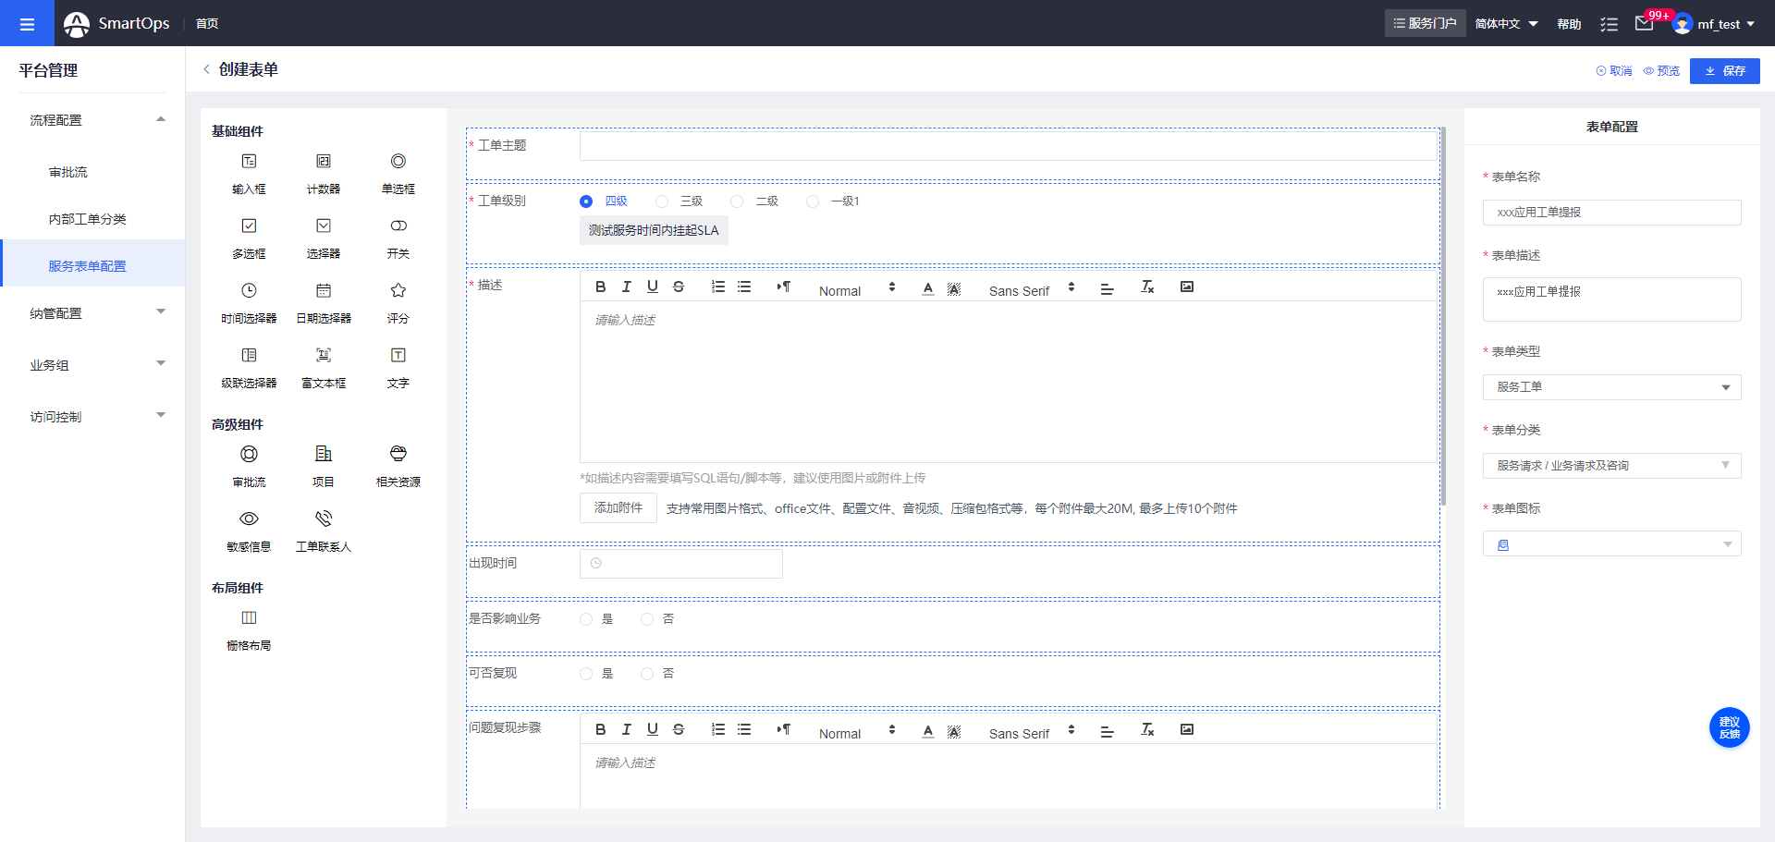Image resolution: width=1775 pixels, height=842 pixels.
Task: Select 二级 priority radio button
Action: (x=737, y=201)
